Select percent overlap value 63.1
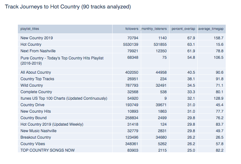 (191, 44)
